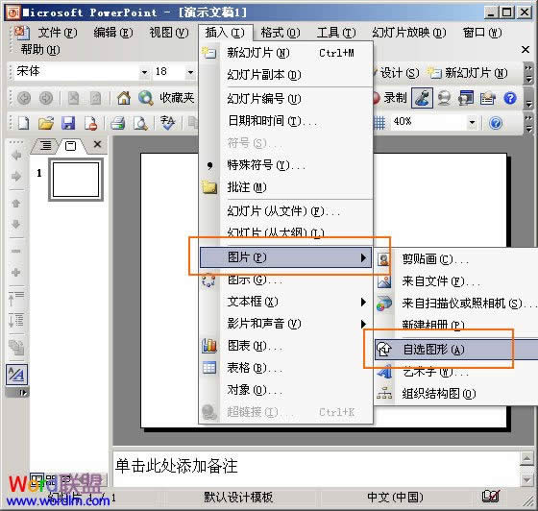Open the Help menu

pos(40,50)
